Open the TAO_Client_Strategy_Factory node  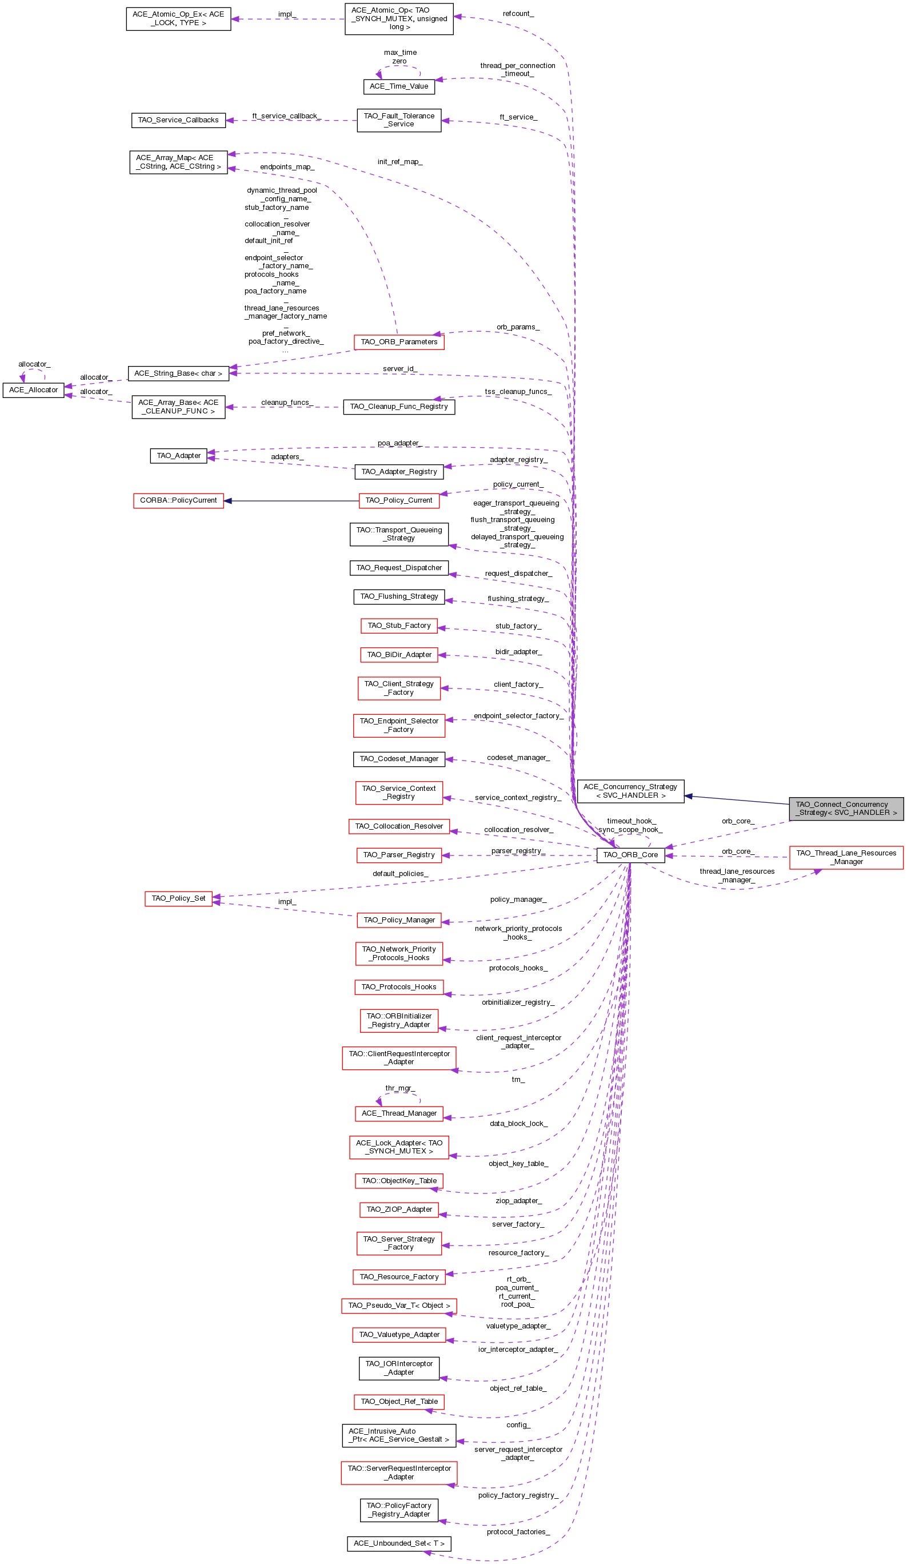399,689
